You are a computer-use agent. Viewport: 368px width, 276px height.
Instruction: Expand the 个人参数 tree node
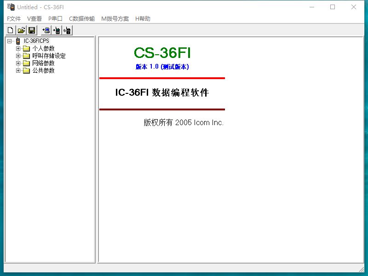coord(18,49)
